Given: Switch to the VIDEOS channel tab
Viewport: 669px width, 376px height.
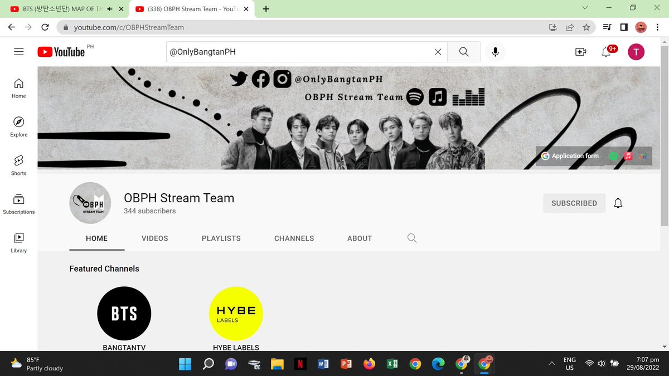Looking at the screenshot, I should click(x=154, y=238).
